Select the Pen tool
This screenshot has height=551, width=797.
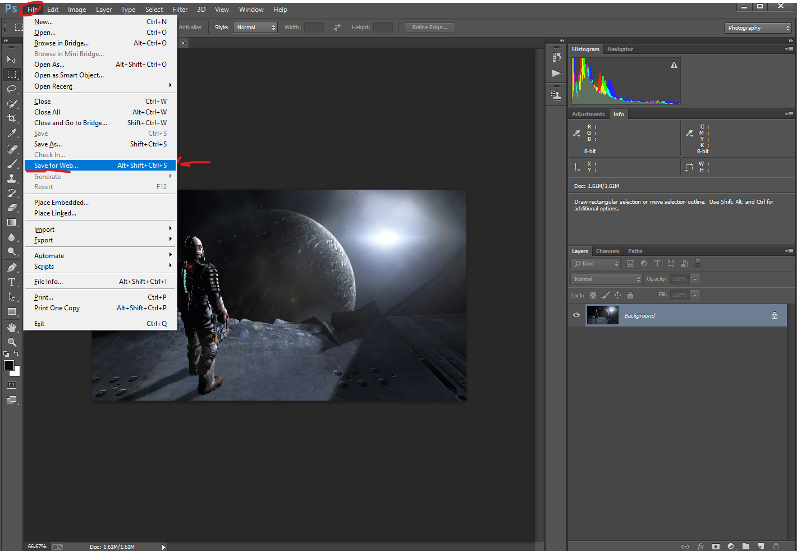tap(12, 268)
